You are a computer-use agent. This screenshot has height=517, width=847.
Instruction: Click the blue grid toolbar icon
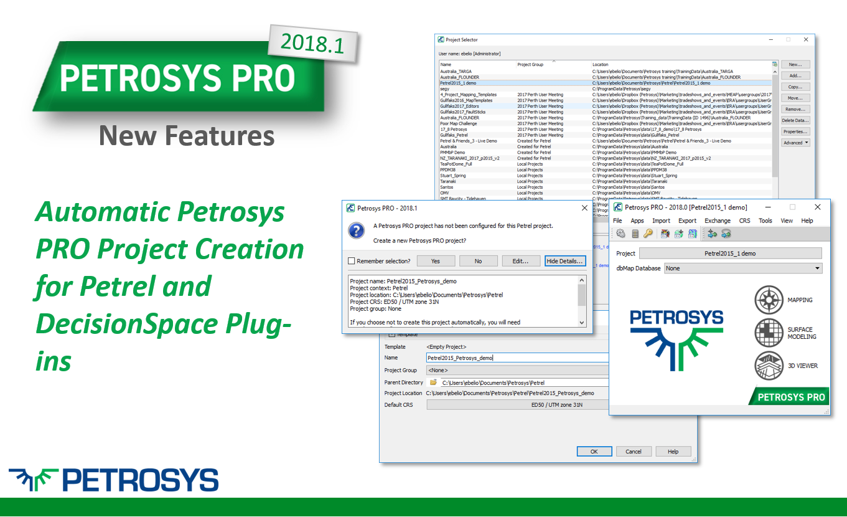click(693, 234)
